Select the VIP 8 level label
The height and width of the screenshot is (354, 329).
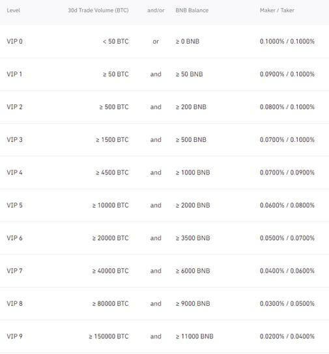pyautogui.click(x=15, y=303)
